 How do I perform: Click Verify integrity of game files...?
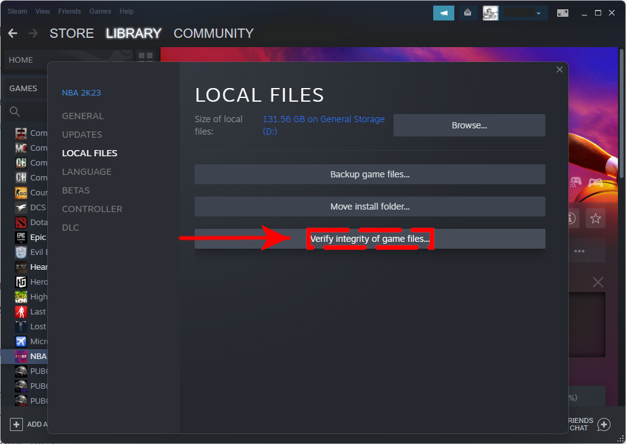369,239
